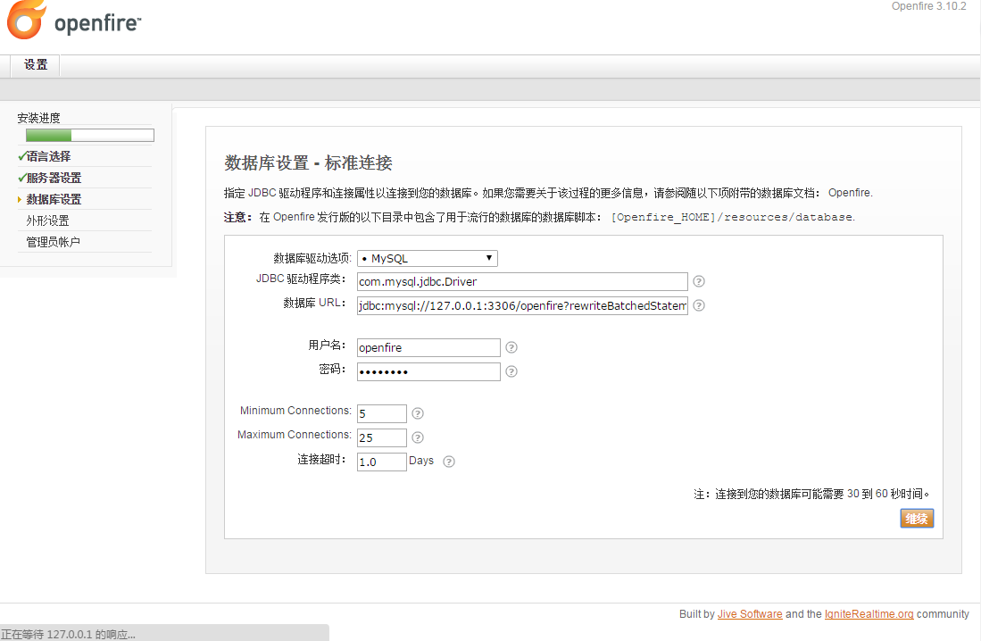Focus the 用户名 openfire input field

pos(428,347)
